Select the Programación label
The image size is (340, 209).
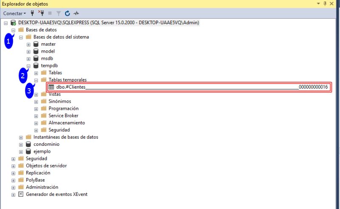[x=63, y=109]
